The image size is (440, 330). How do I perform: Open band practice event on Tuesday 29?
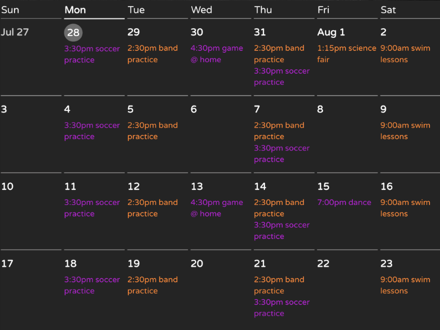[152, 54]
